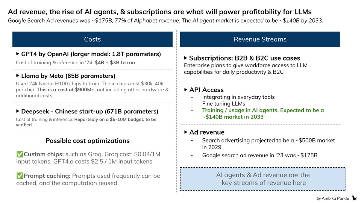Select the Costs header banner
This screenshot has width=361, height=203.
93,39
